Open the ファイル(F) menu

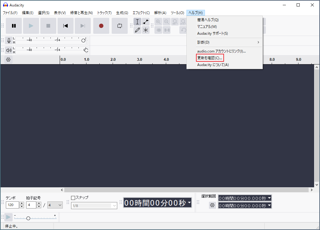tap(10, 13)
